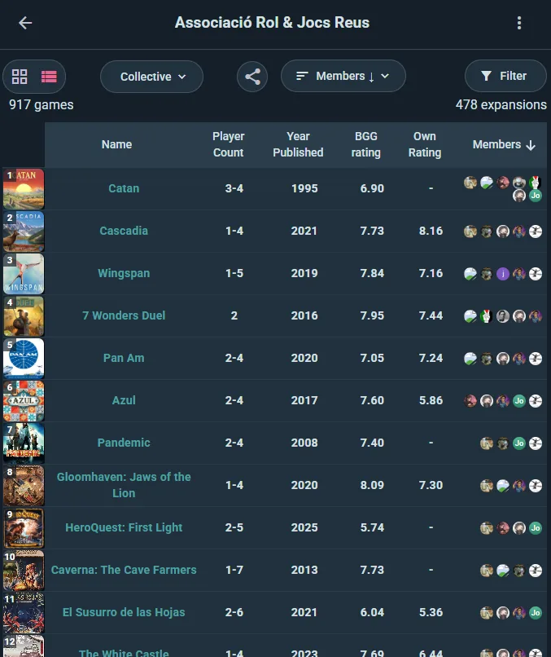551x657 pixels.
Task: Sort by Player Count column header
Action: coord(229,144)
